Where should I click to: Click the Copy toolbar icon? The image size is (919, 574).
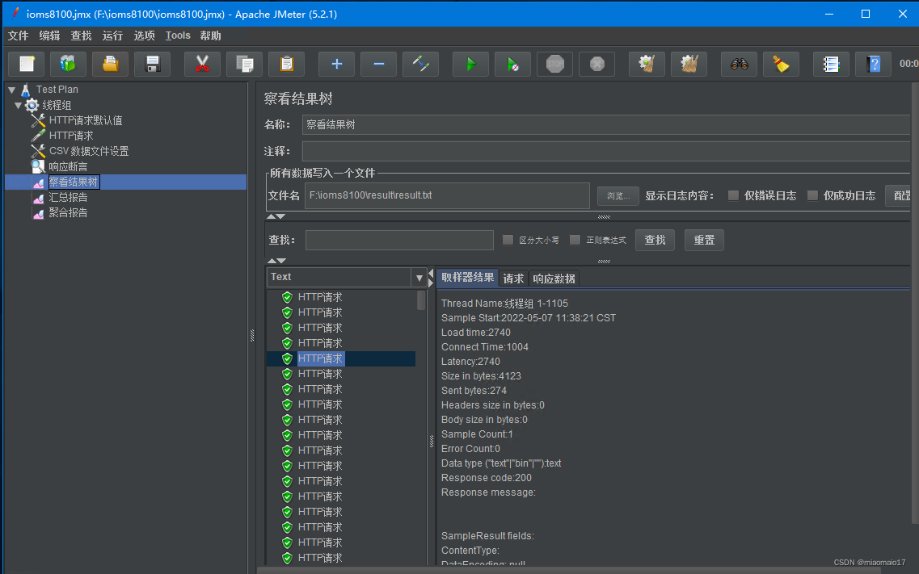pos(244,64)
